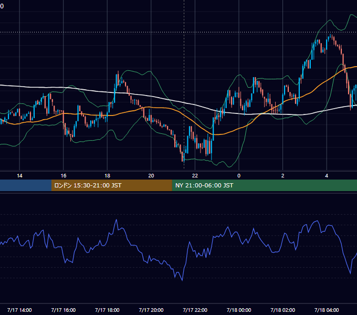Click hour label 20 on price chart axis
Image resolution: width=357 pixels, height=315 pixels.
tap(151, 176)
